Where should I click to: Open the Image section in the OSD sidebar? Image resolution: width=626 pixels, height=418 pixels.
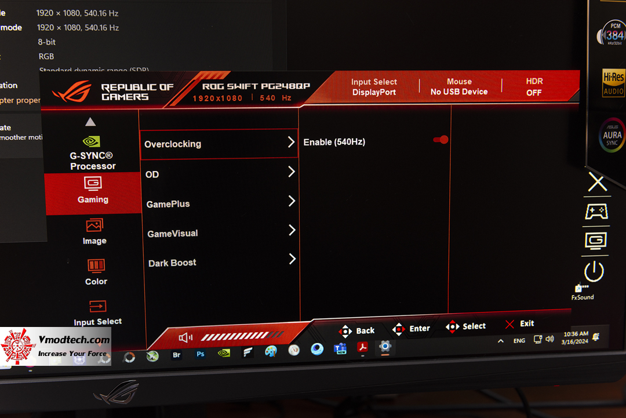94,231
